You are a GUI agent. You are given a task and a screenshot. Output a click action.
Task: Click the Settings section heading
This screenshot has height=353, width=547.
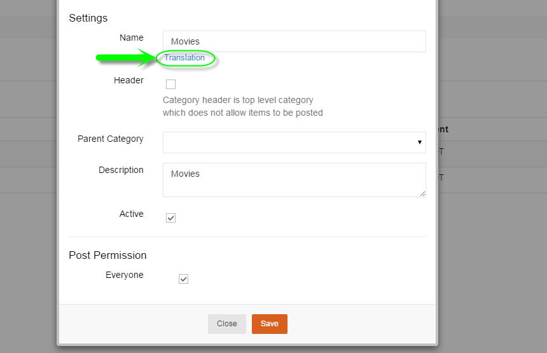pyautogui.click(x=88, y=18)
